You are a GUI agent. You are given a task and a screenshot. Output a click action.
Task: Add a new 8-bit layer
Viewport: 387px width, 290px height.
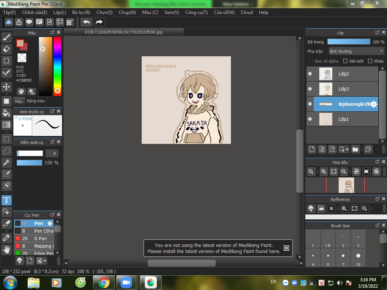point(322,149)
